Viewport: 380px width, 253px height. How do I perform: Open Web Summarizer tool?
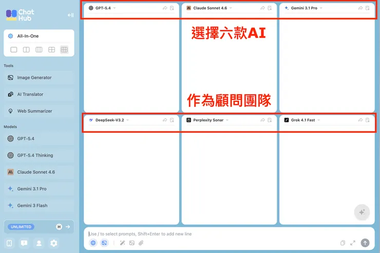pos(39,111)
